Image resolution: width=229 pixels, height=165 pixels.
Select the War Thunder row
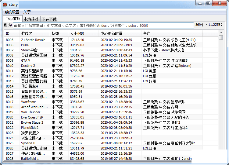point(111,112)
